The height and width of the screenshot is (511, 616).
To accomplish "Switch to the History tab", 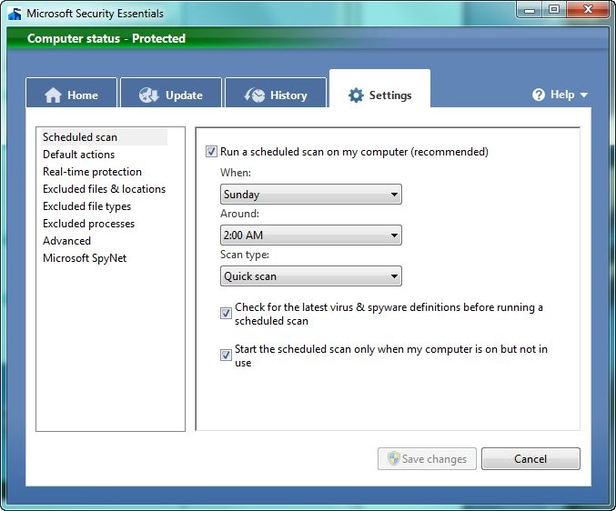I will pyautogui.click(x=276, y=93).
